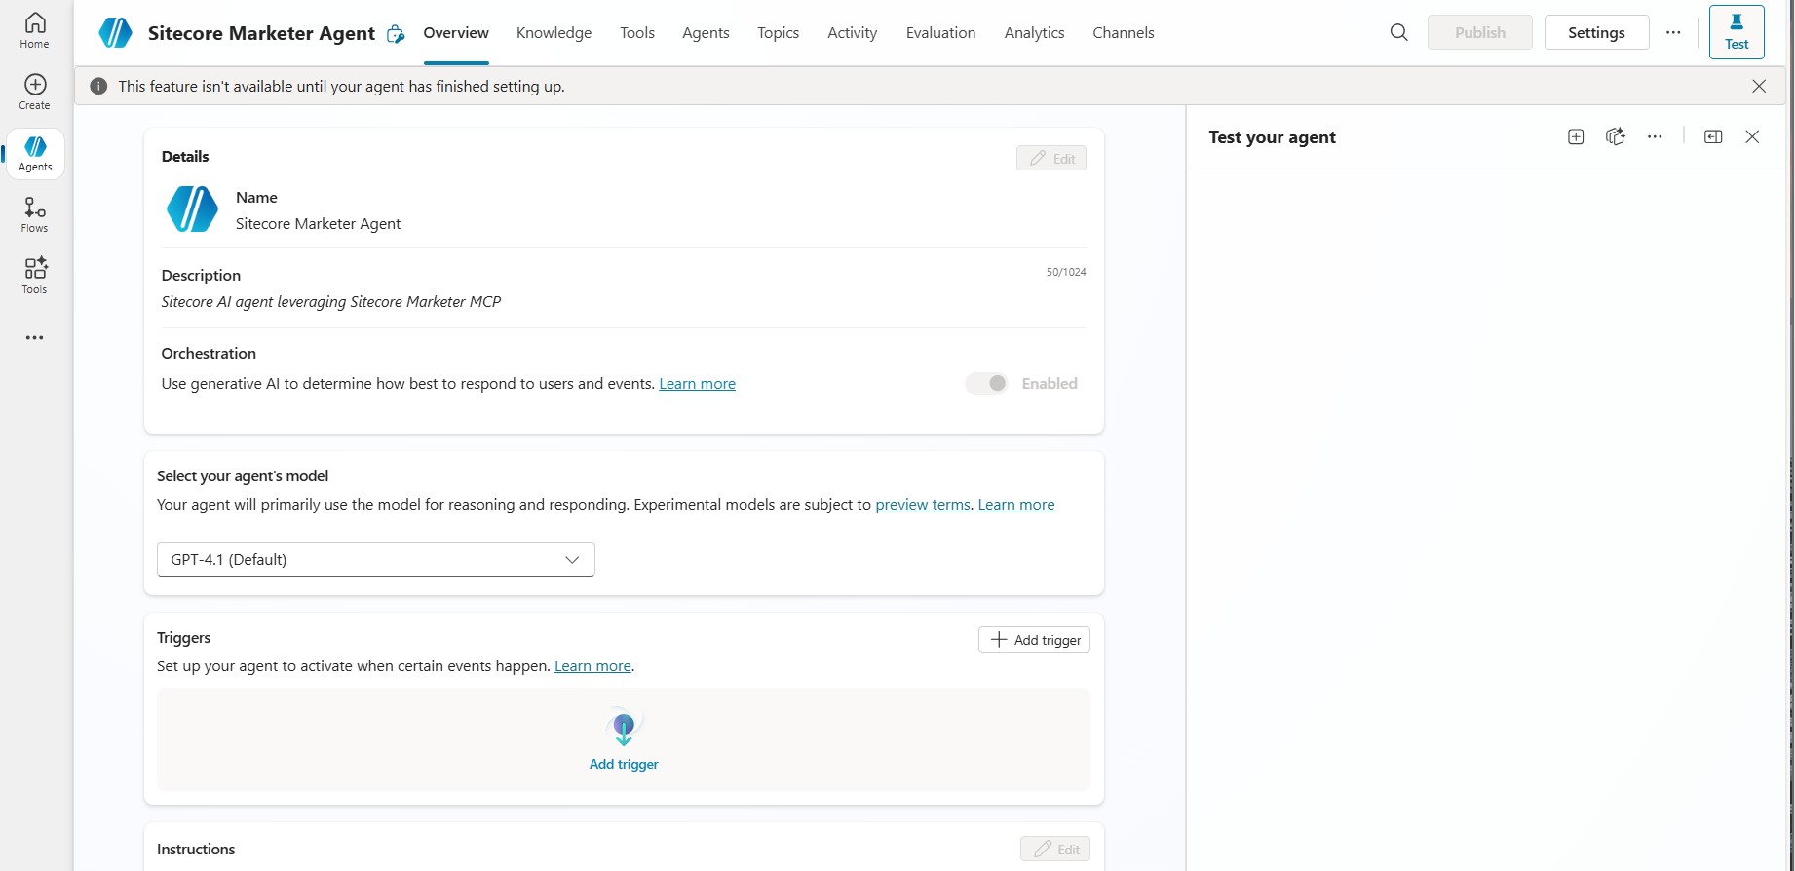
Task: Switch to the Analytics tab
Action: 1034,32
